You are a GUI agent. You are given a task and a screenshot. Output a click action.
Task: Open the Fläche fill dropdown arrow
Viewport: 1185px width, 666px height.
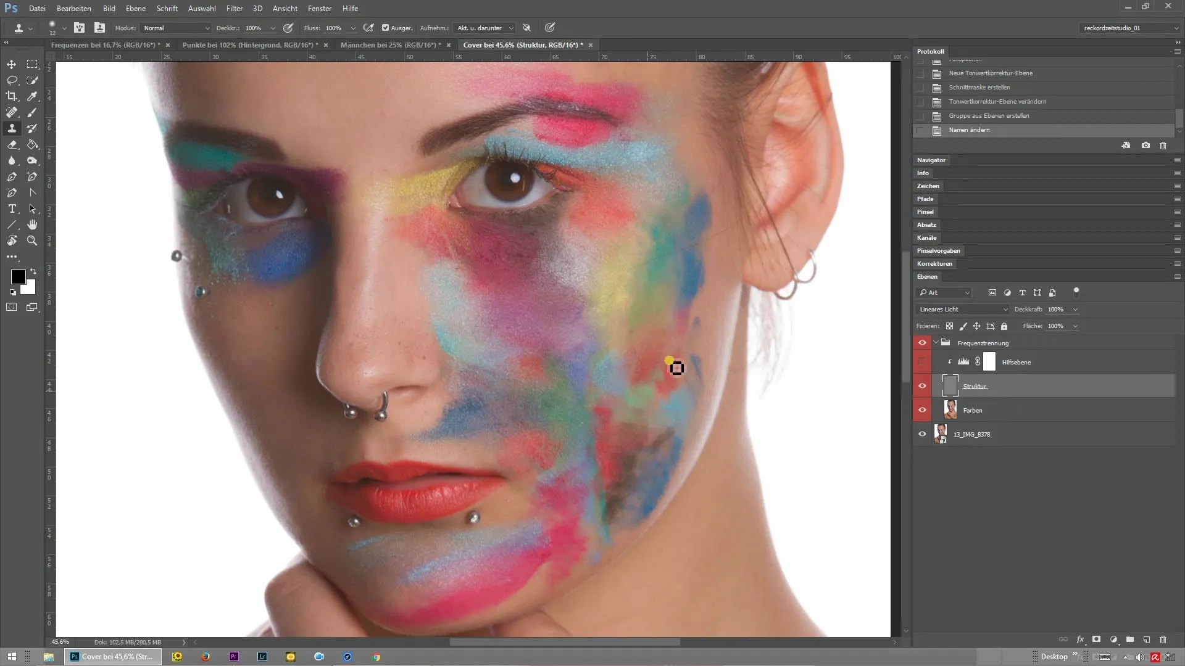tap(1076, 326)
